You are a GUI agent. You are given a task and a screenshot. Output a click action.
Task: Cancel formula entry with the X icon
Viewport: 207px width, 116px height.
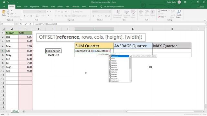click(x=21, y=24)
